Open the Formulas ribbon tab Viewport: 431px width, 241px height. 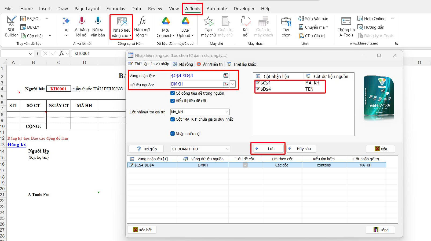116,9
